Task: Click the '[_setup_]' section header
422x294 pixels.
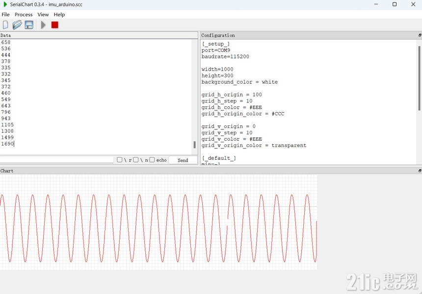Action: 216,44
